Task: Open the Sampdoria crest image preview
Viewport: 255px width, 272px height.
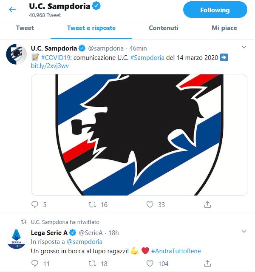Action: [139, 135]
